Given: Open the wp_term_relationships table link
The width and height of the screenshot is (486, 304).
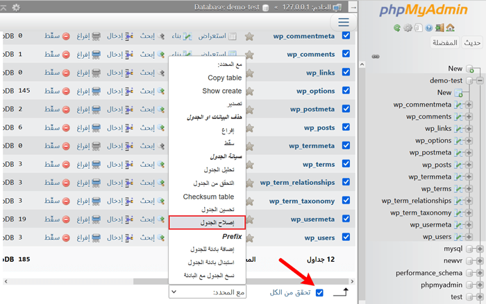Looking at the screenshot, I should click(x=297, y=182).
